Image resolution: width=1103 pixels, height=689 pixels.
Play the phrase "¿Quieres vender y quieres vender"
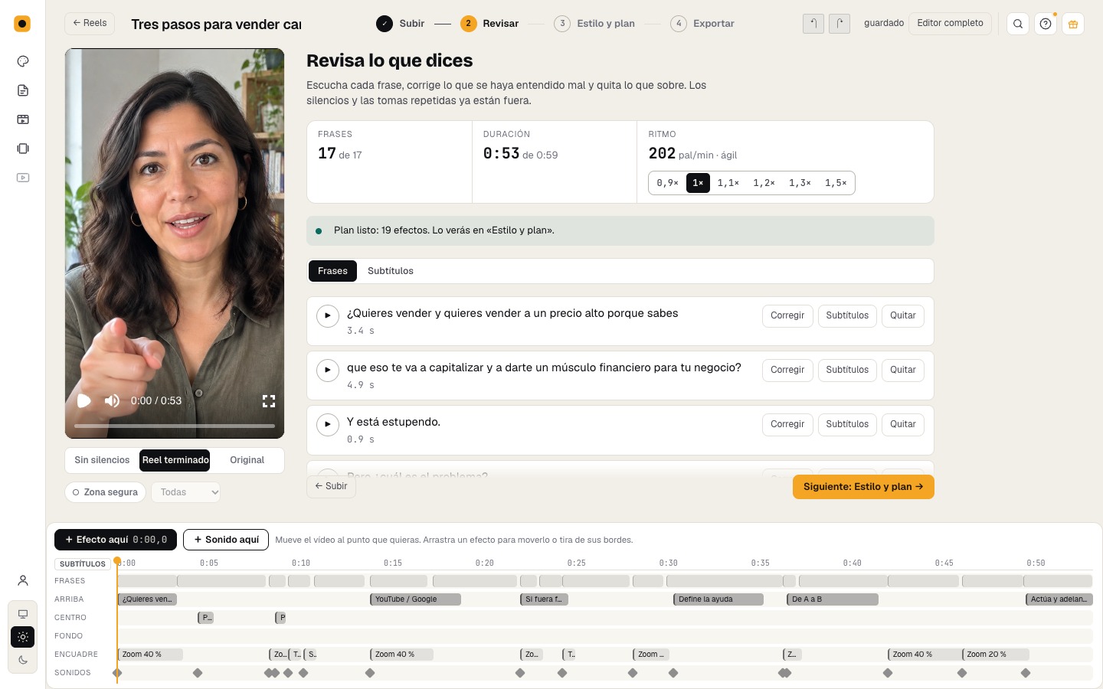pyautogui.click(x=328, y=315)
